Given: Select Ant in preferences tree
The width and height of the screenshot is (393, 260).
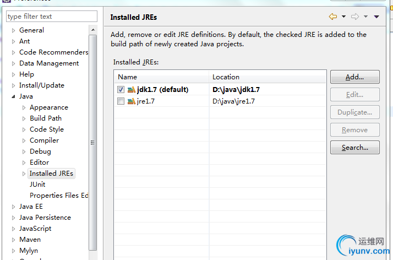Looking at the screenshot, I should [x=25, y=41].
